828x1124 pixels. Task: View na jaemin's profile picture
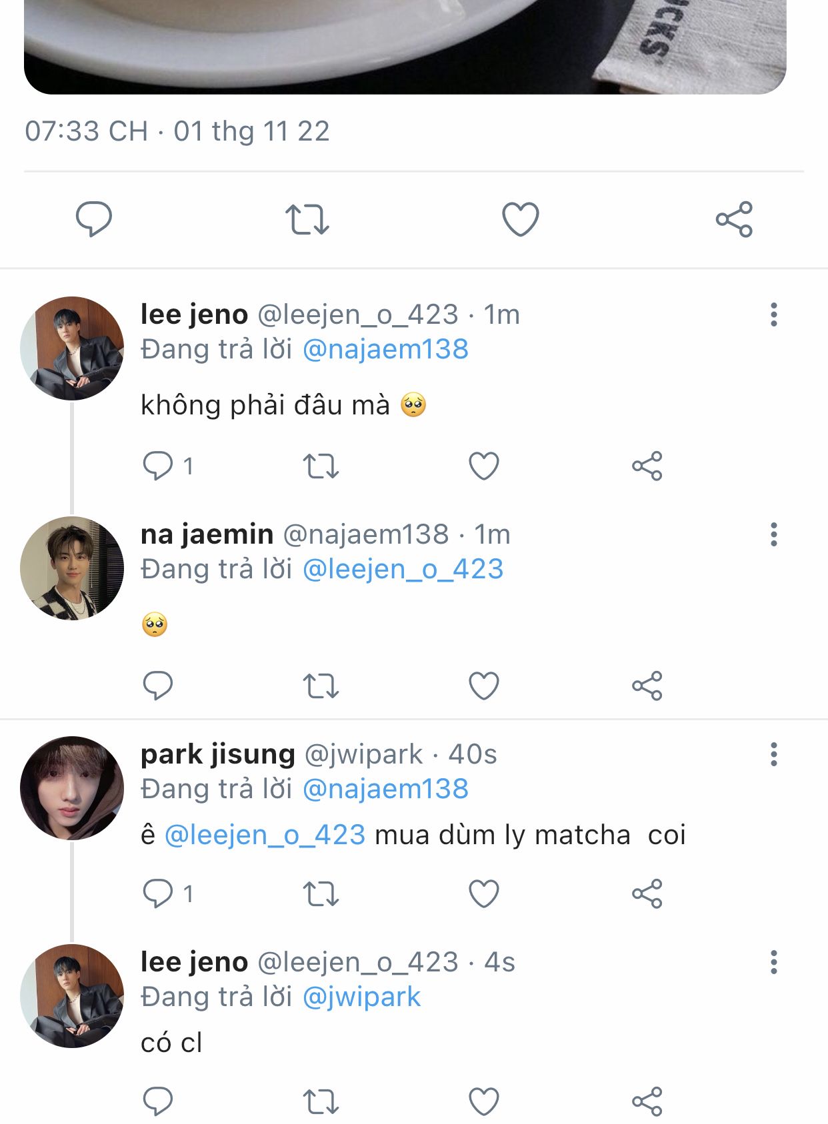coord(72,568)
